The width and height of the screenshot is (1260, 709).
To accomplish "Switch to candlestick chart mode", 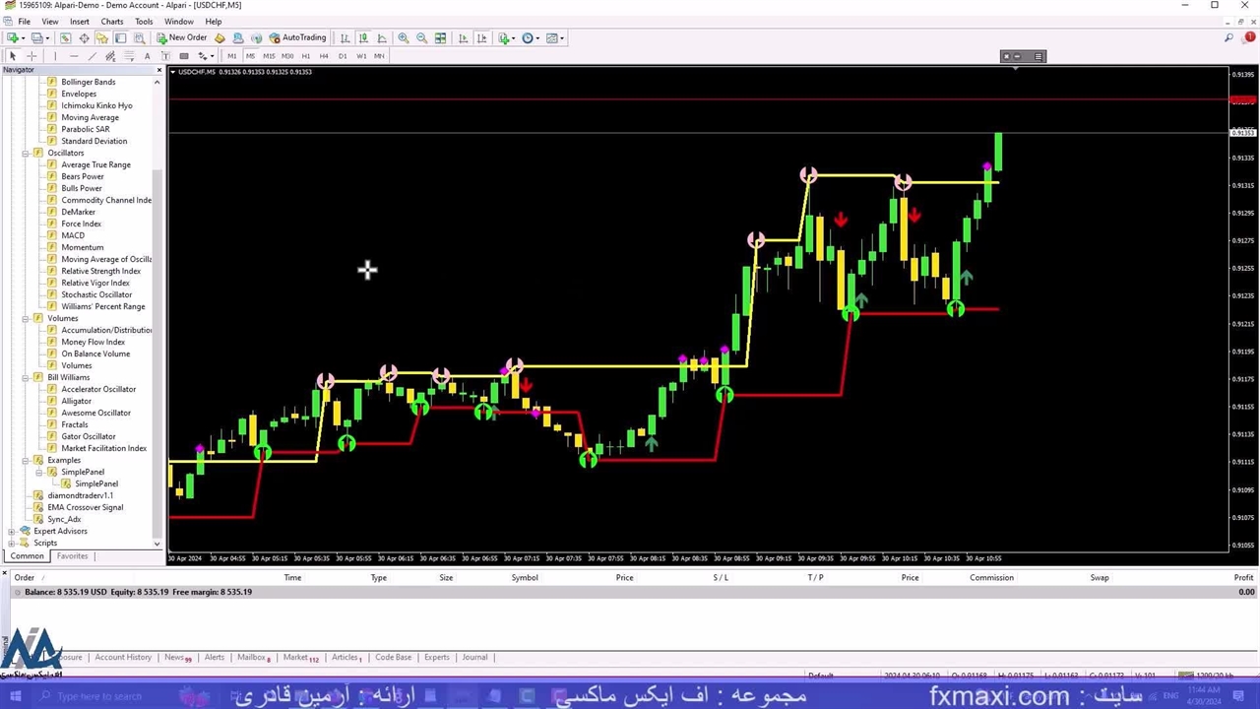I will coord(363,37).
